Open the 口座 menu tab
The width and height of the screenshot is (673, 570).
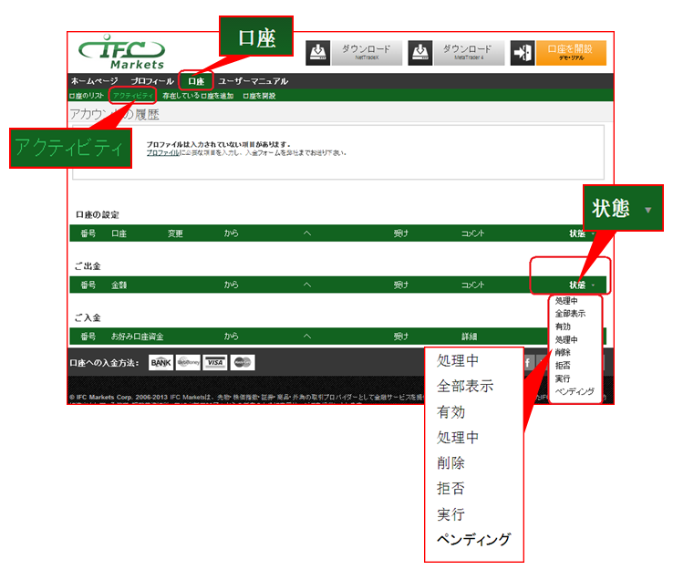(x=196, y=81)
